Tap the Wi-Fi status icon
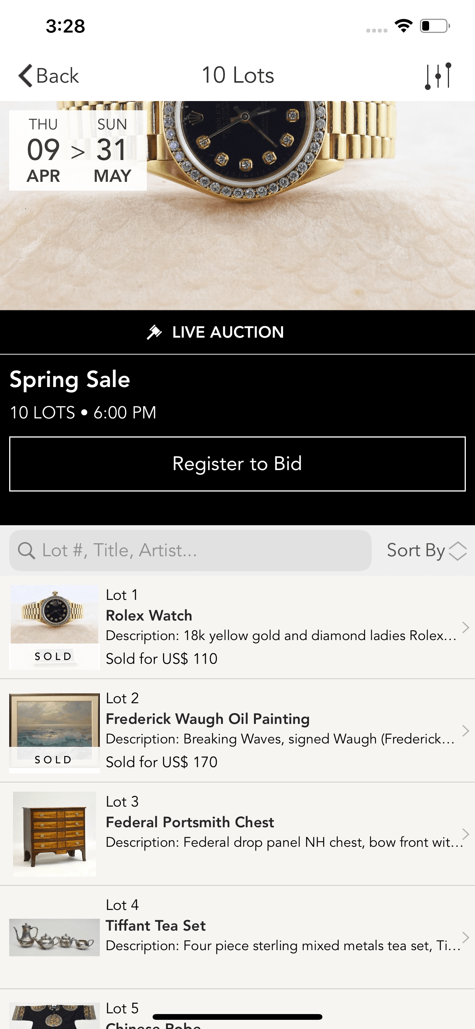Screen dimensions: 475x1029 [403, 26]
